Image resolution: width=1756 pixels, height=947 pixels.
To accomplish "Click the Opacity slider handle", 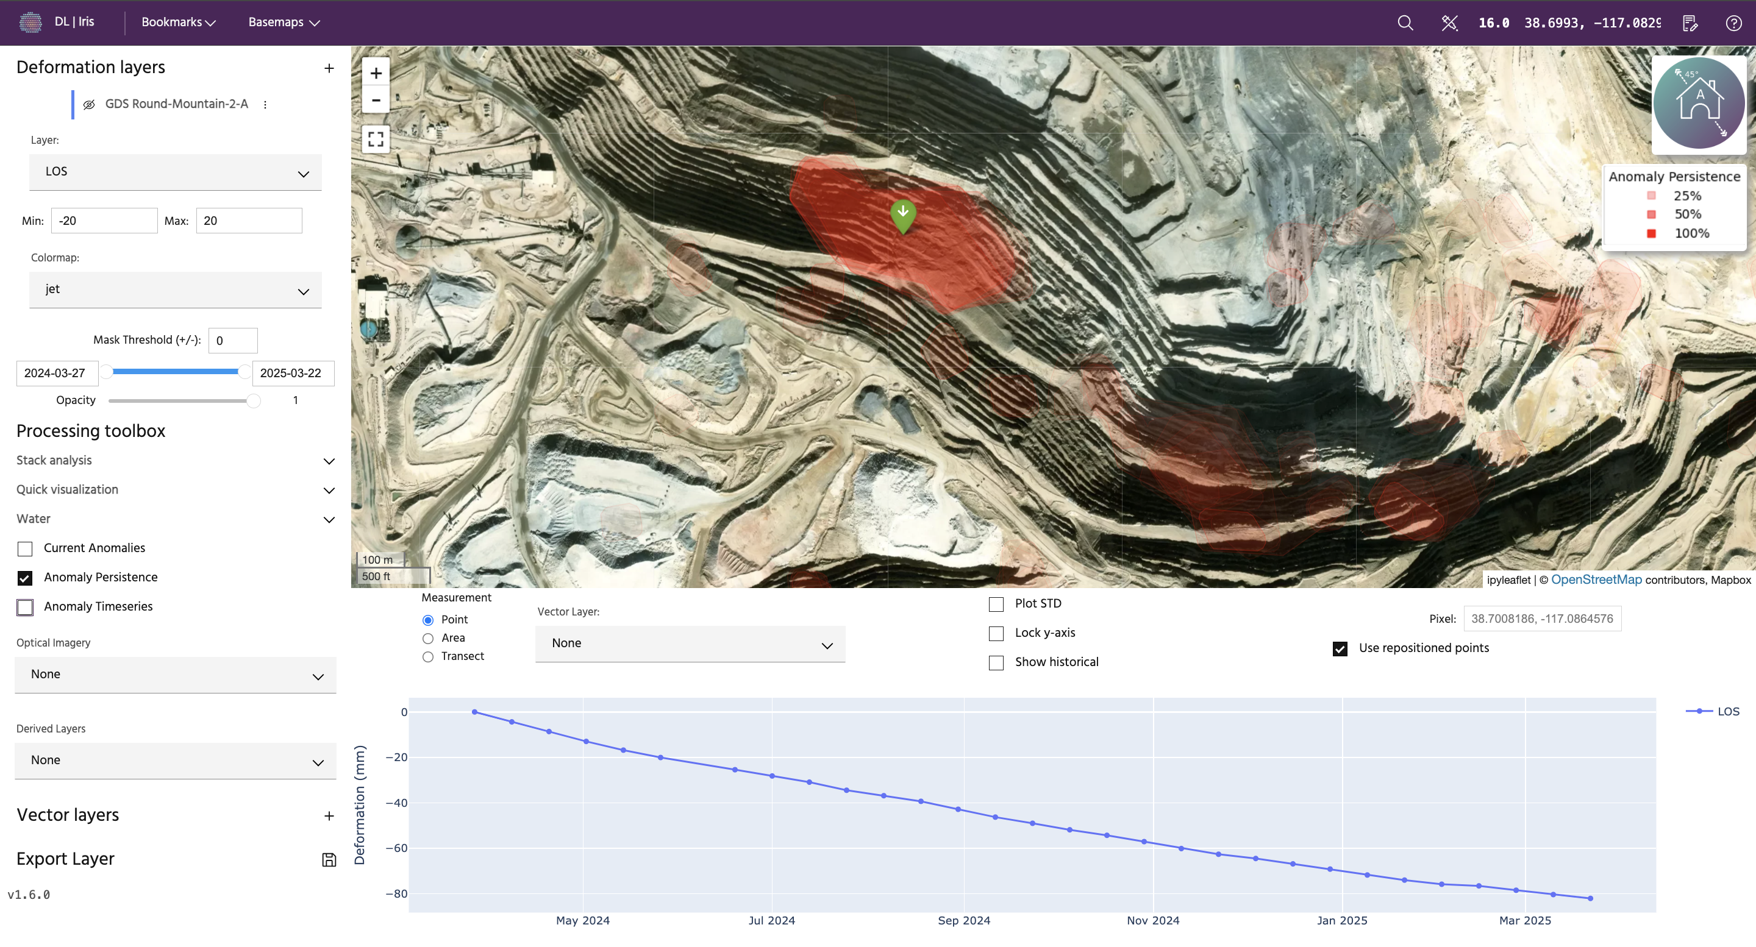I will (253, 400).
